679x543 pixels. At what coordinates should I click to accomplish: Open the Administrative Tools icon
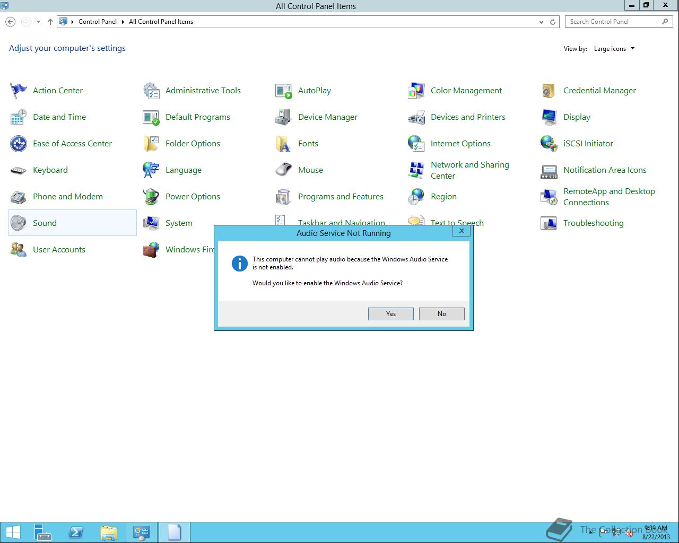coord(151,91)
